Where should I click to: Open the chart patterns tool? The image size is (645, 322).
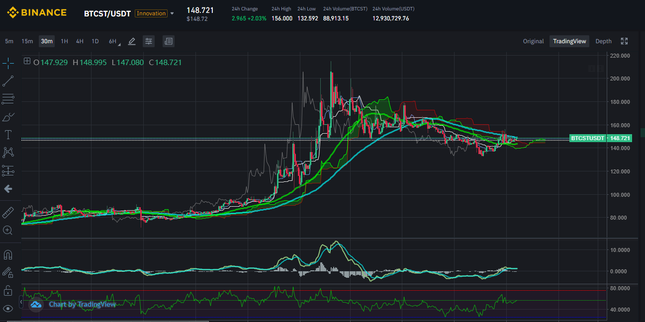[8, 153]
